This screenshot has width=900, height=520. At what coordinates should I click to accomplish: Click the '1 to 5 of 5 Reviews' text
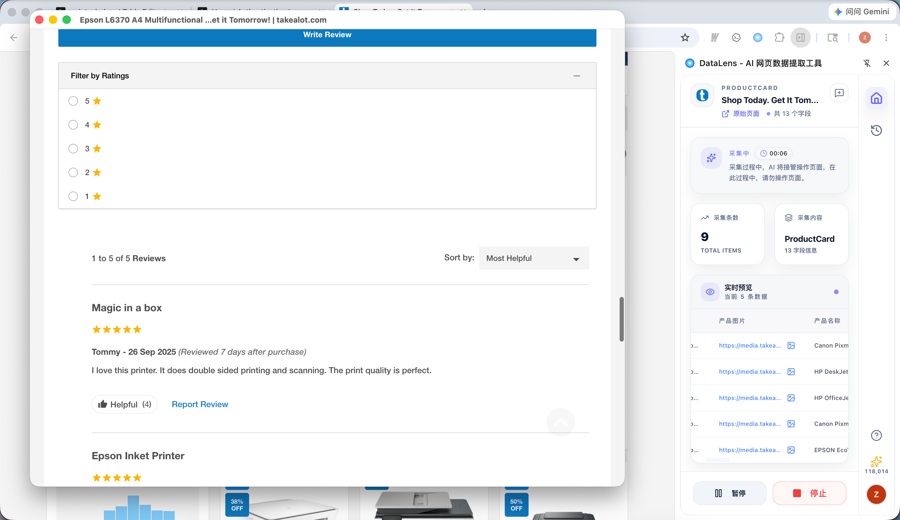click(x=129, y=258)
